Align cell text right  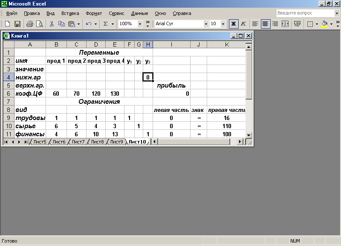(275, 24)
